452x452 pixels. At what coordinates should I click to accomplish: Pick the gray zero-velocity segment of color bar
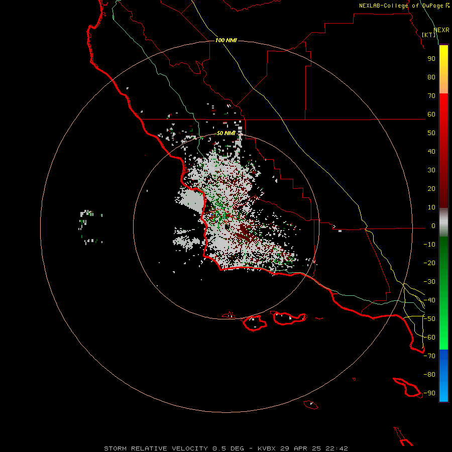443,222
